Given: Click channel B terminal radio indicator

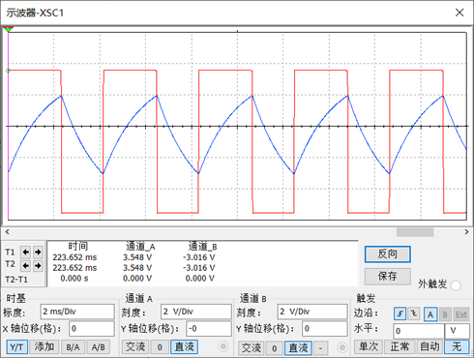Looking at the screenshot, I should click(342, 347).
